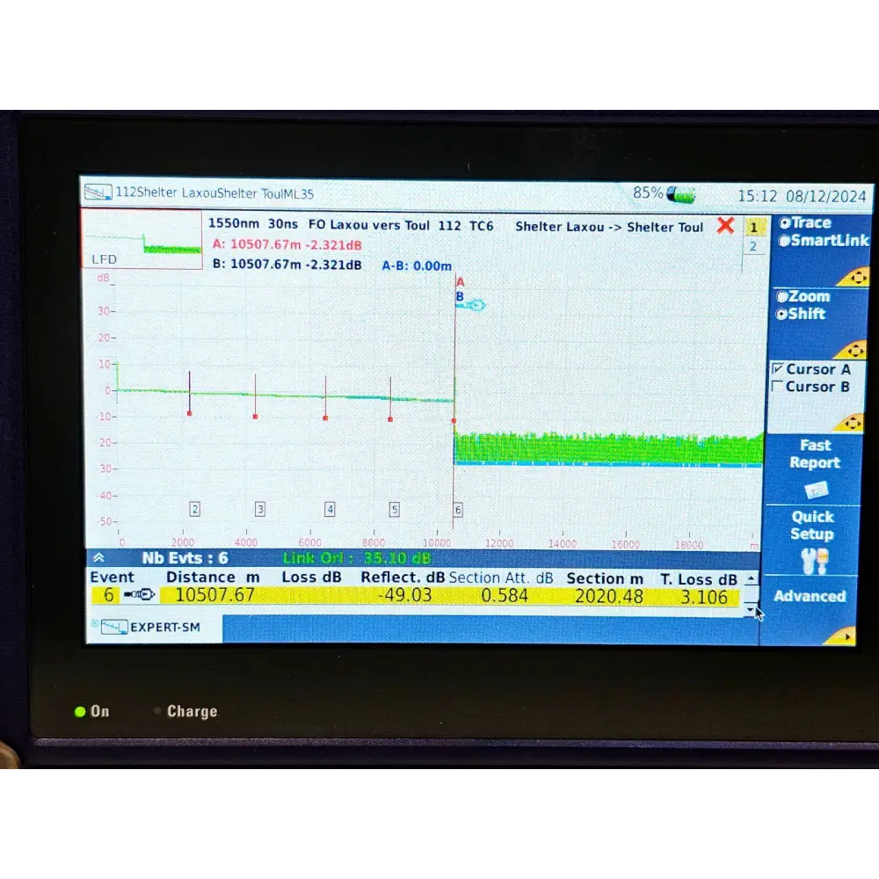Click the distance value 10507.67
Screen dimensions: 879x879
pyautogui.click(x=215, y=595)
